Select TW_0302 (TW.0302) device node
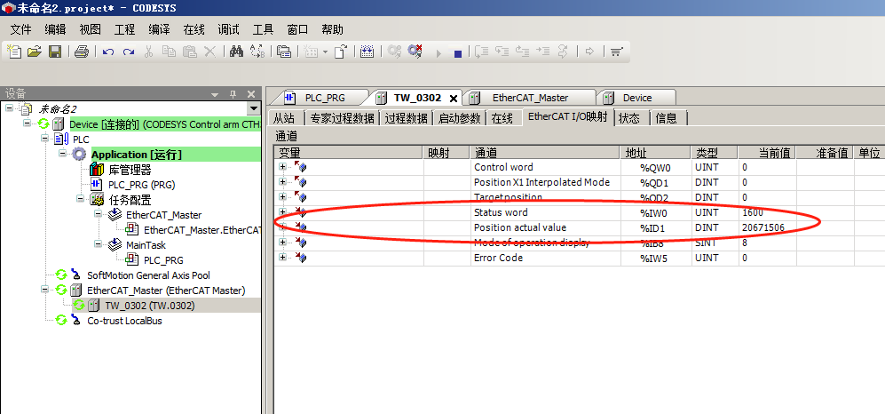Screen dimensions: 885x414 (x=149, y=306)
